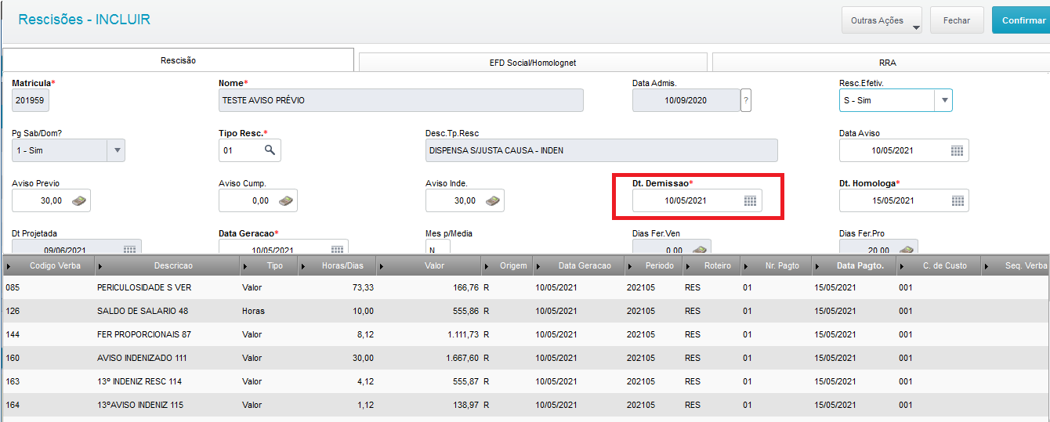Click calculator icon in Aviso Previo field
The height and width of the screenshot is (422, 1050).
79,200
